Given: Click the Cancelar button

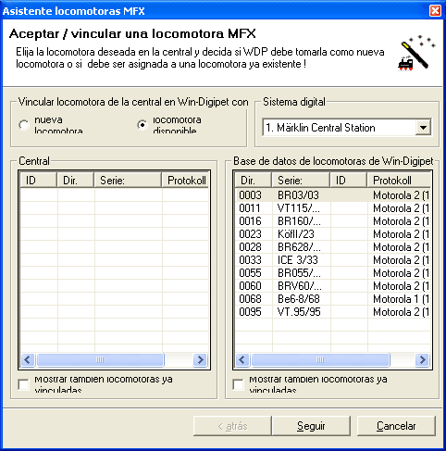Looking at the screenshot, I should [x=396, y=426].
